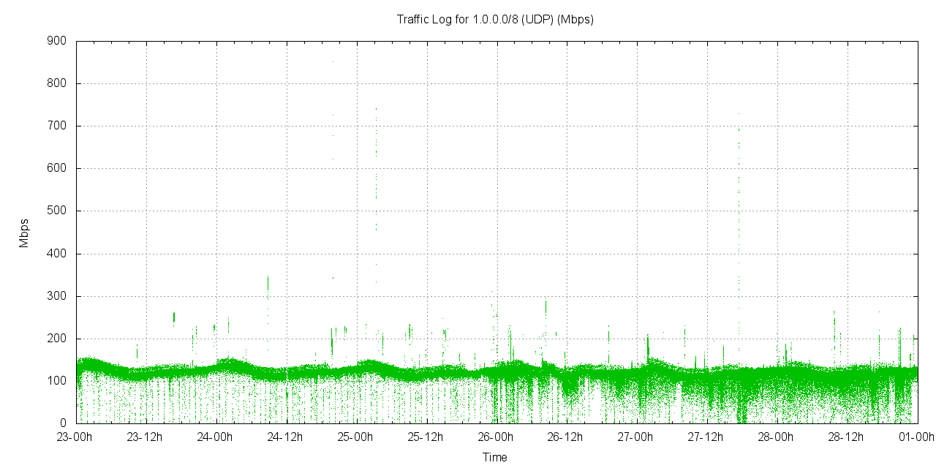Click the 100 y-axis tick label
This screenshot has height=468, width=936.
[x=57, y=381]
